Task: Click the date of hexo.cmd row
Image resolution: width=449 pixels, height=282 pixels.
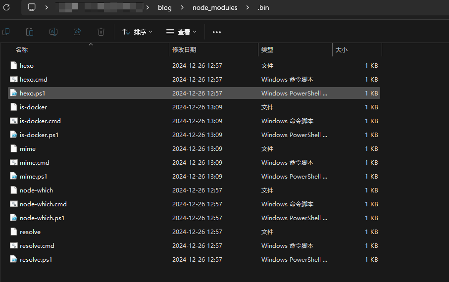Action: tap(197, 79)
